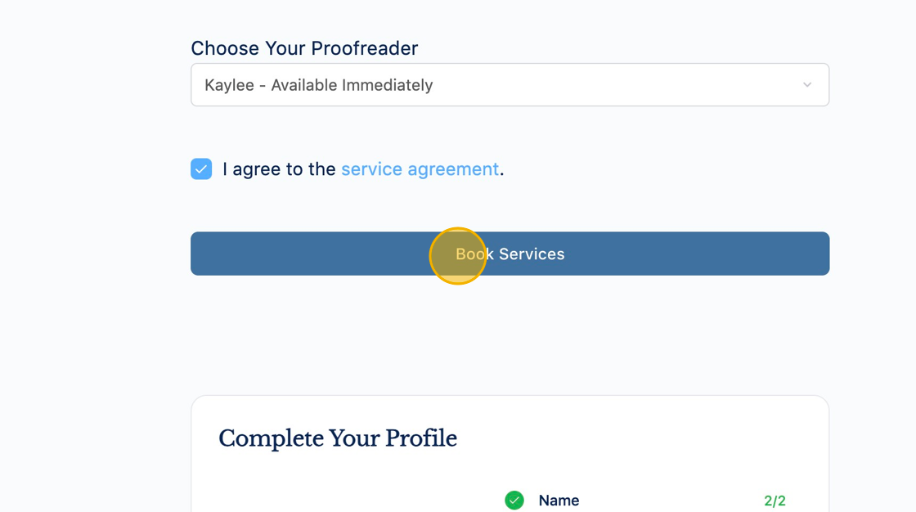Click the Book Services button
This screenshot has height=512, width=916.
pos(510,254)
